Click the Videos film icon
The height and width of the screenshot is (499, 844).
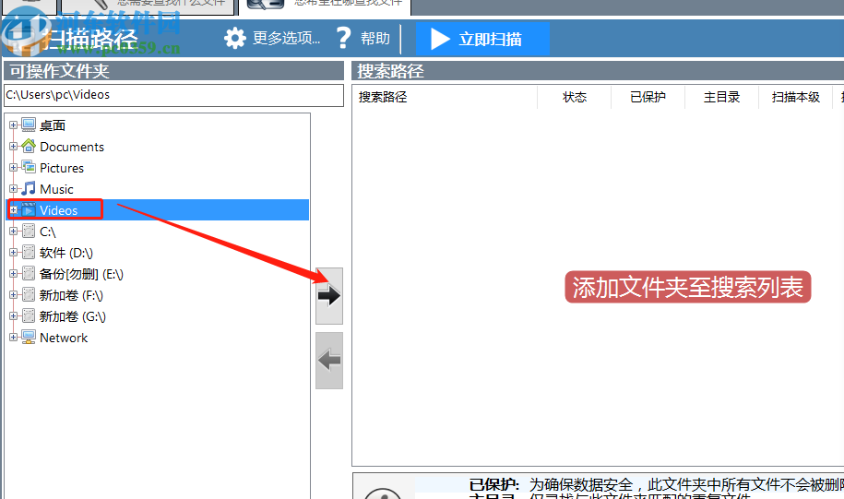[29, 210]
